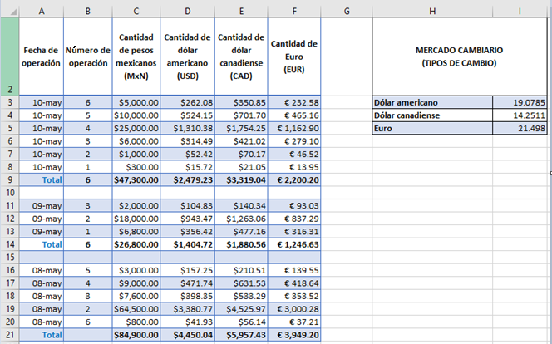
Task: Select the $47,300.00 total cell
Action: pos(136,179)
